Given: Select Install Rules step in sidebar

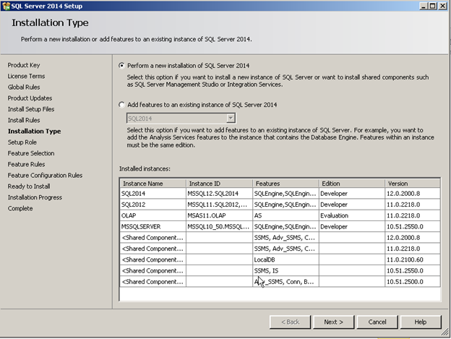Looking at the screenshot, I should 24,120.
